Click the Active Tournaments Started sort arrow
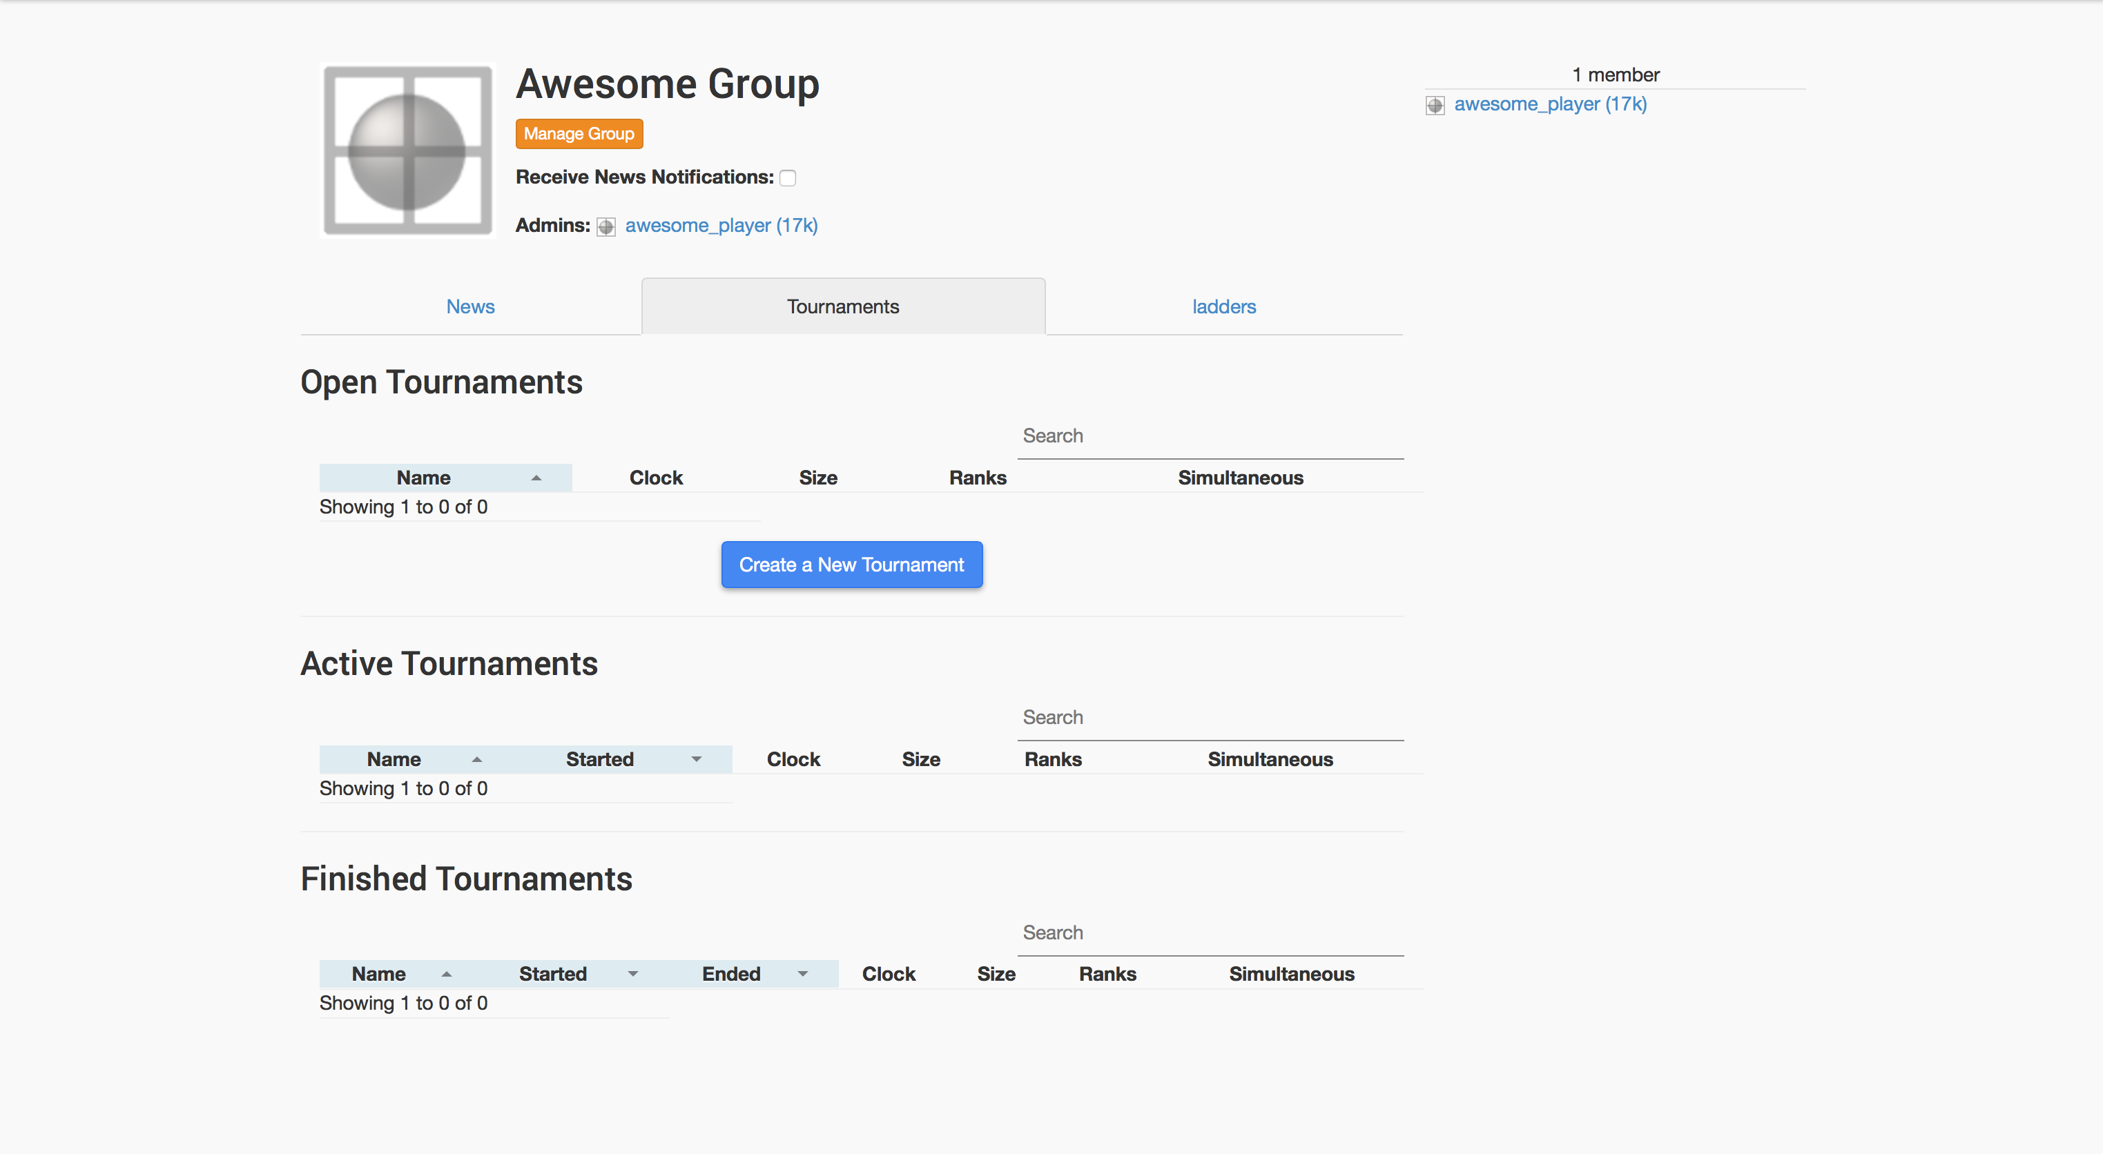Viewport: 2103px width, 1154px height. (697, 760)
